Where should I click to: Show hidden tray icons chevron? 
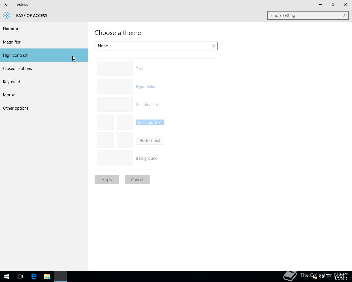point(308,276)
